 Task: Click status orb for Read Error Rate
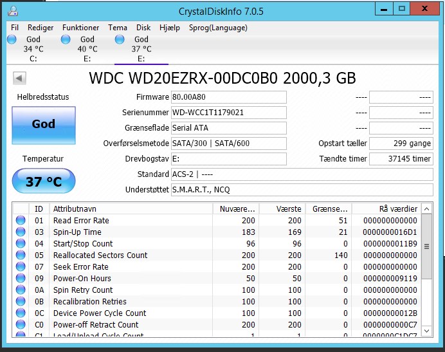pos(21,220)
